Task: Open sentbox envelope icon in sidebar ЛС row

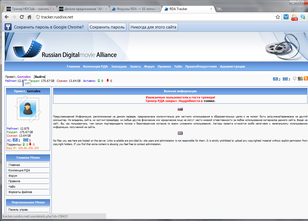Action: (26, 140)
